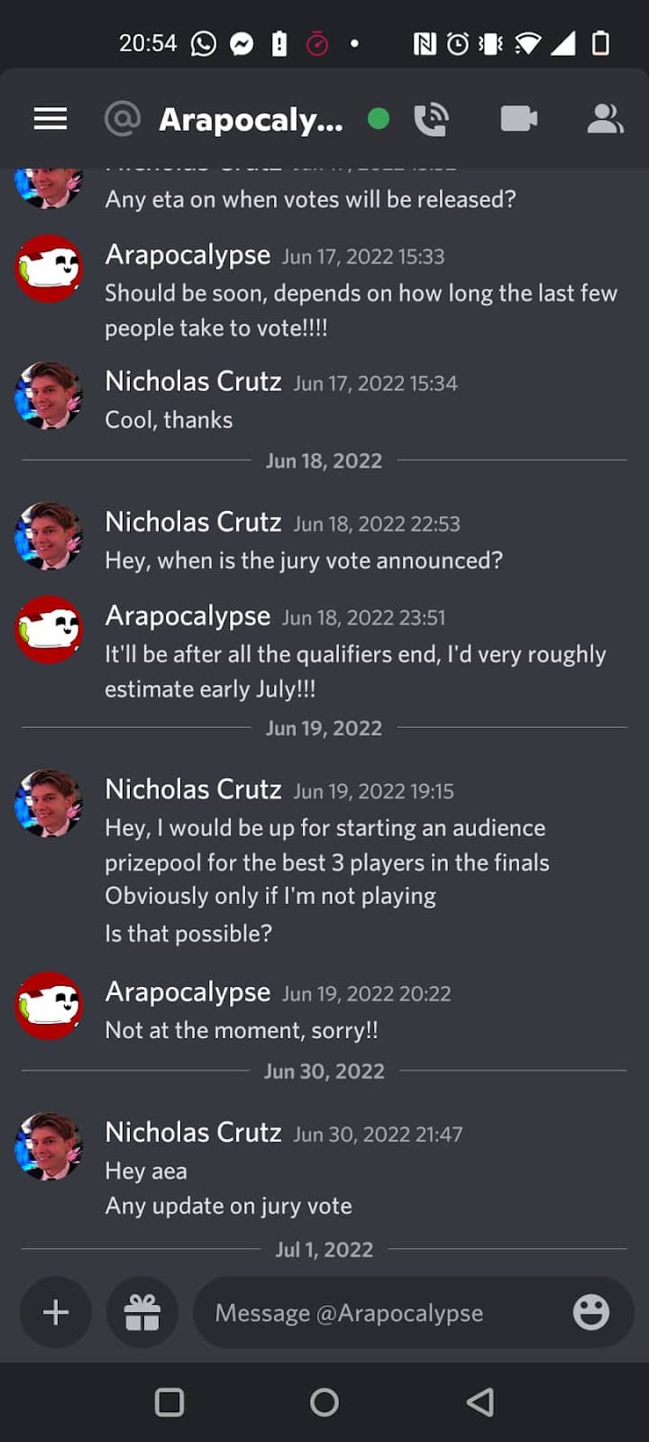Tap the Android back navigation button
649x1442 pixels.
pyautogui.click(x=480, y=1401)
